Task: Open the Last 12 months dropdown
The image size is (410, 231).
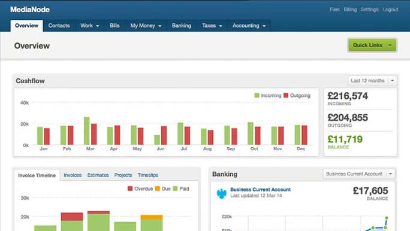Action: [x=372, y=81]
